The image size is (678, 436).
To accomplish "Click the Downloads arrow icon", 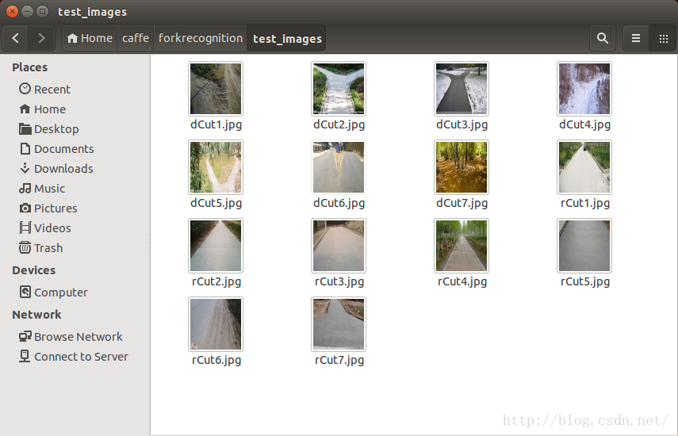I will pyautogui.click(x=25, y=168).
